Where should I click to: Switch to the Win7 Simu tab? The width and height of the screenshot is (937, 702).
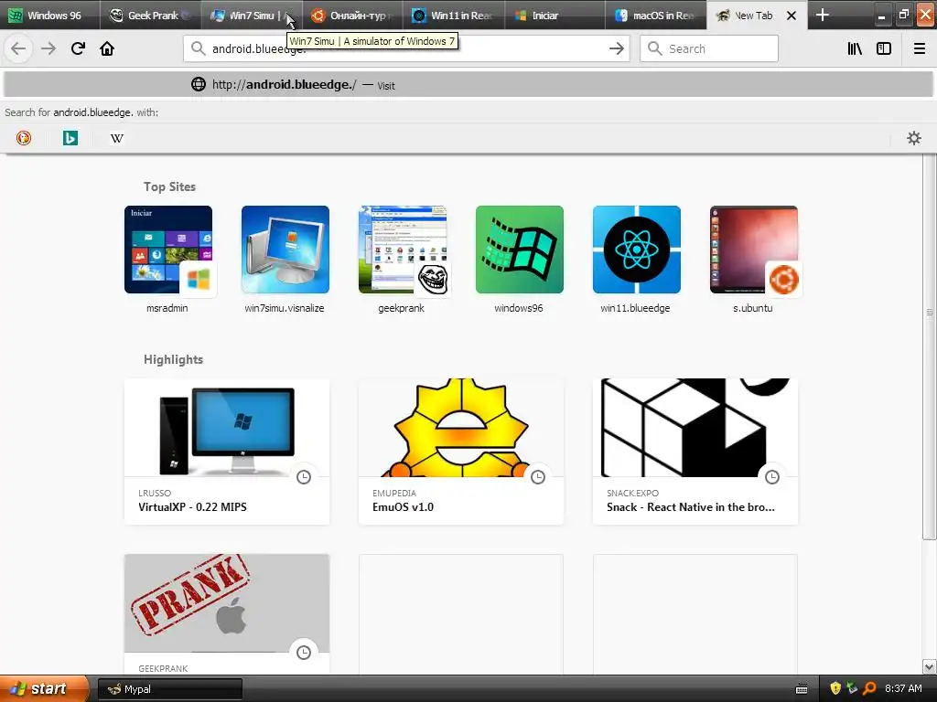pos(251,15)
